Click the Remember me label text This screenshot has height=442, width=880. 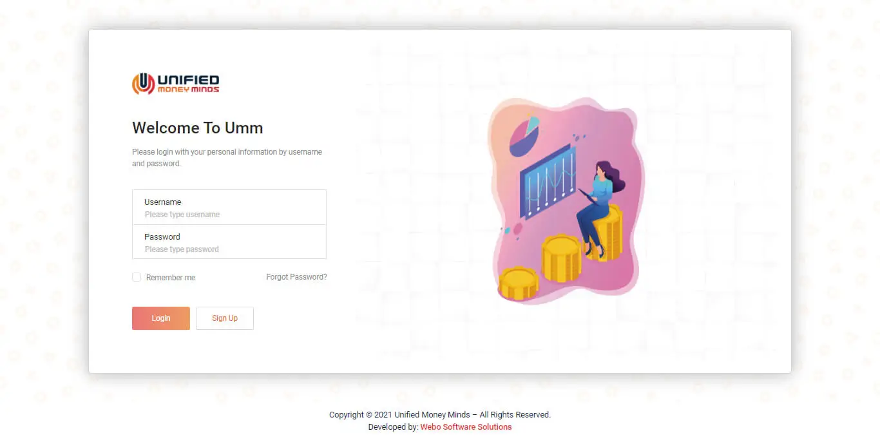171,278
